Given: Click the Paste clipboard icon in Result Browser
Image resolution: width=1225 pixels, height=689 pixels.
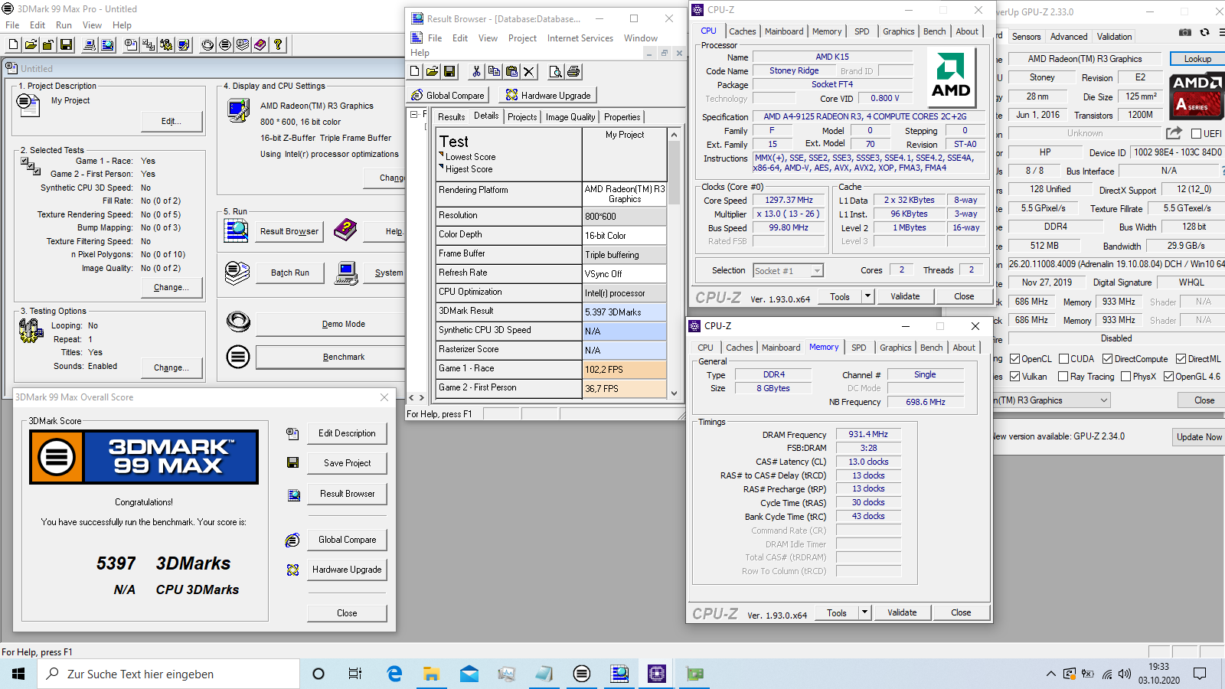Looking at the screenshot, I should pos(511,72).
